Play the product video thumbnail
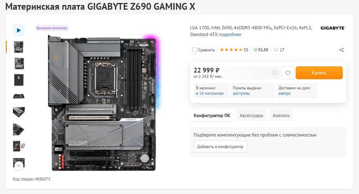Screen dimensions: 359x194 [19, 30]
